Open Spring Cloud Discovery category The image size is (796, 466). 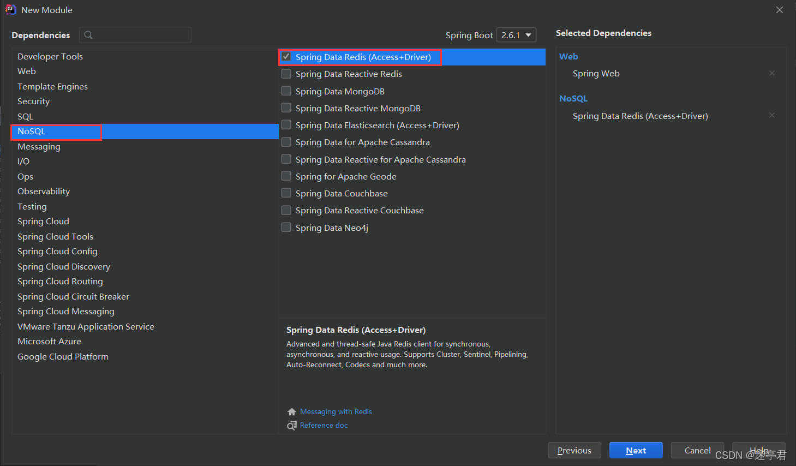pyautogui.click(x=145, y=266)
